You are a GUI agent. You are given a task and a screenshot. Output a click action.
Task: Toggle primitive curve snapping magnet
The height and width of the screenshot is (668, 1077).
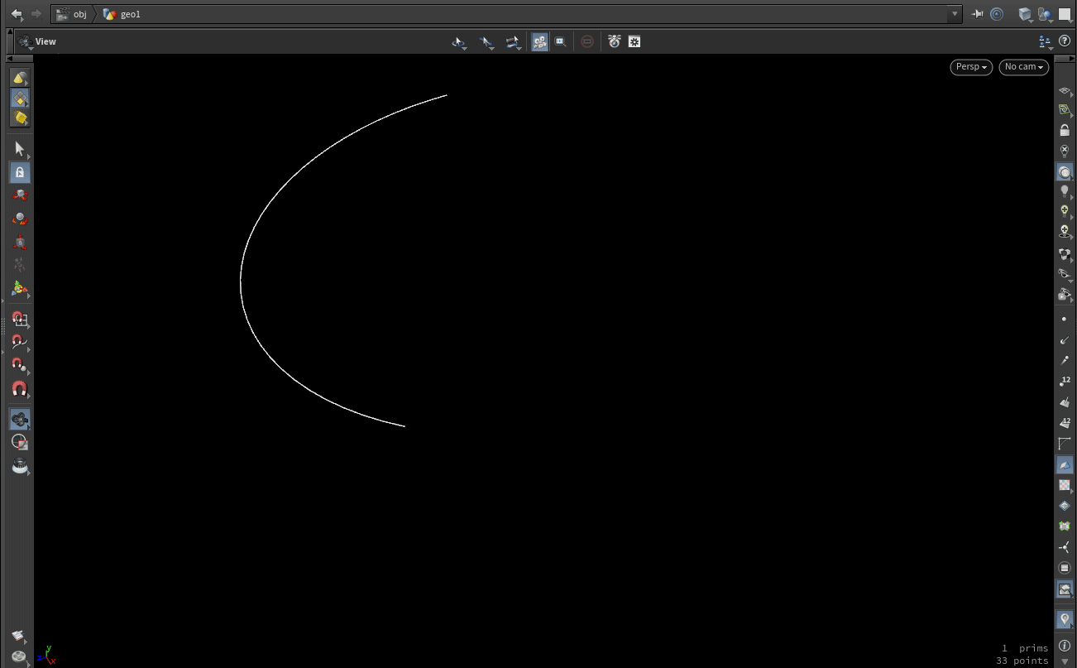tap(21, 343)
